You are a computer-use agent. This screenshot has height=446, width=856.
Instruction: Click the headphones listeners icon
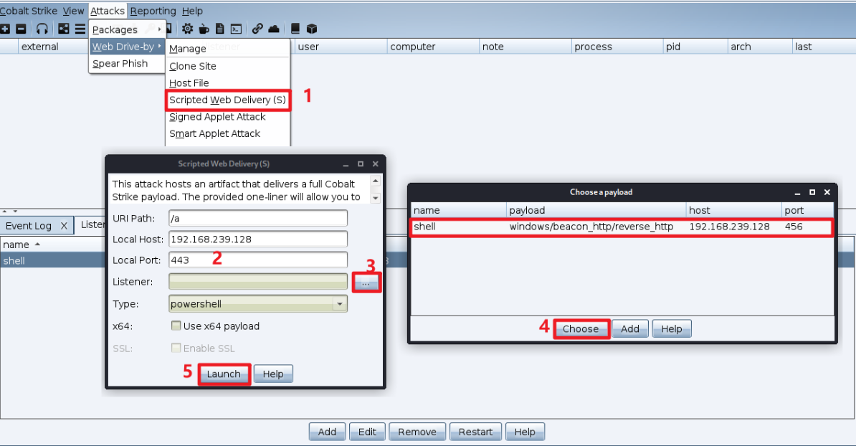click(42, 29)
